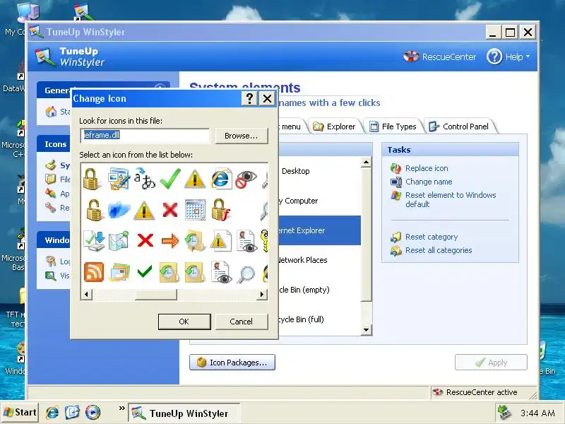The image size is (565, 424).
Task: Select the magnifying glass icon in bottom row
Action: tap(246, 274)
